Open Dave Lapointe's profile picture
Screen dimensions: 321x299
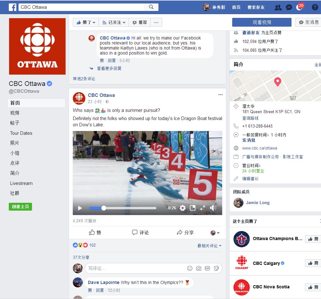coord(78,282)
